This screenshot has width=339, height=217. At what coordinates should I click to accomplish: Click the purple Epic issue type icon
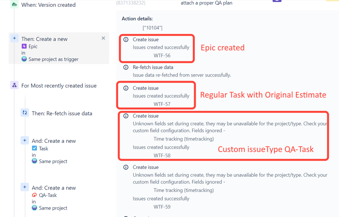[24, 46]
